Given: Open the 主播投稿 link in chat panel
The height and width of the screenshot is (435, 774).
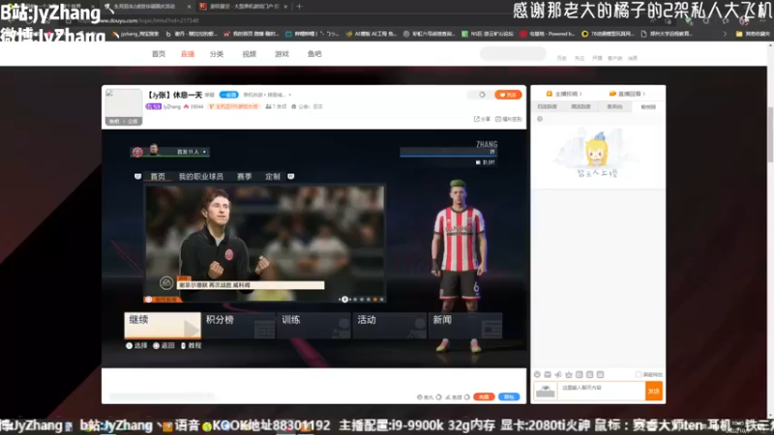Looking at the screenshot, I should tap(564, 94).
